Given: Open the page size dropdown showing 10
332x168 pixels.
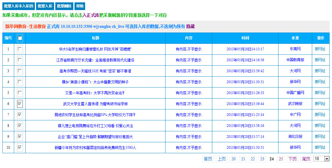Looking at the screenshot, I should (321, 159).
